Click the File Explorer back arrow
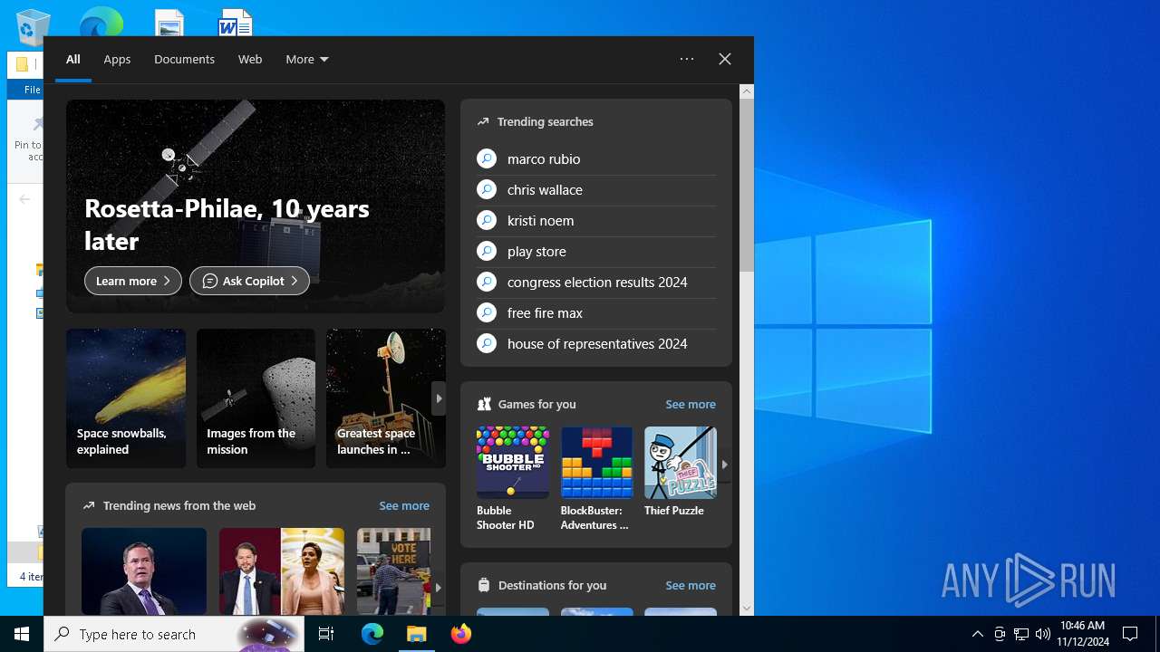 (24, 199)
